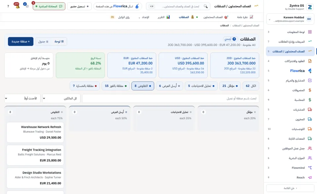
Task: Click the help icon beside الصفقات title
Action: [234, 39]
